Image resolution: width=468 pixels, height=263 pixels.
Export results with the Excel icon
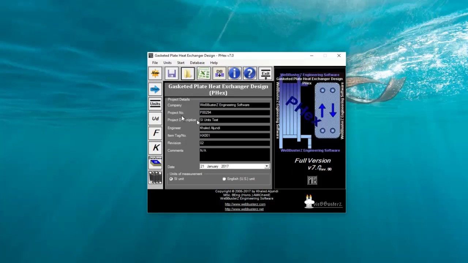(x=204, y=73)
